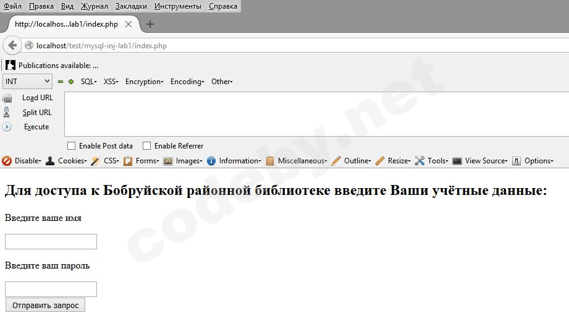
Task: Open the Журнал menu
Action: coord(95,6)
